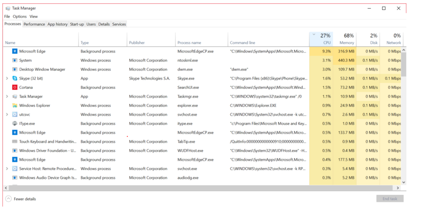Select the explorer.exe process name
This screenshot has height=208, width=421.
(x=187, y=105)
